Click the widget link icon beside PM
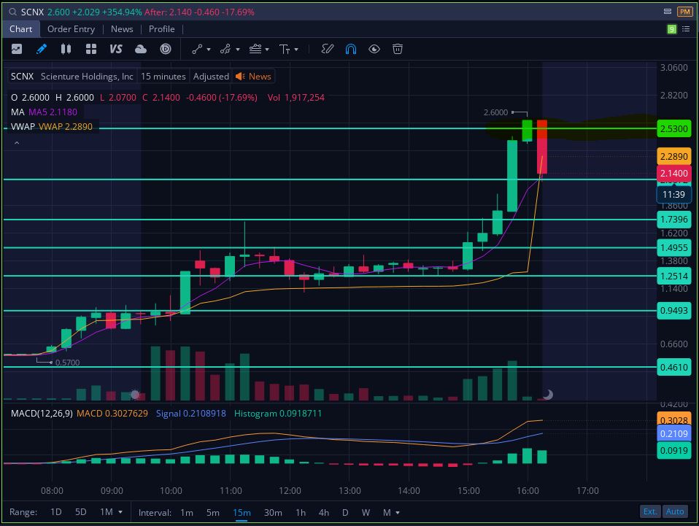Image resolution: width=699 pixels, height=526 pixels. pos(668,12)
